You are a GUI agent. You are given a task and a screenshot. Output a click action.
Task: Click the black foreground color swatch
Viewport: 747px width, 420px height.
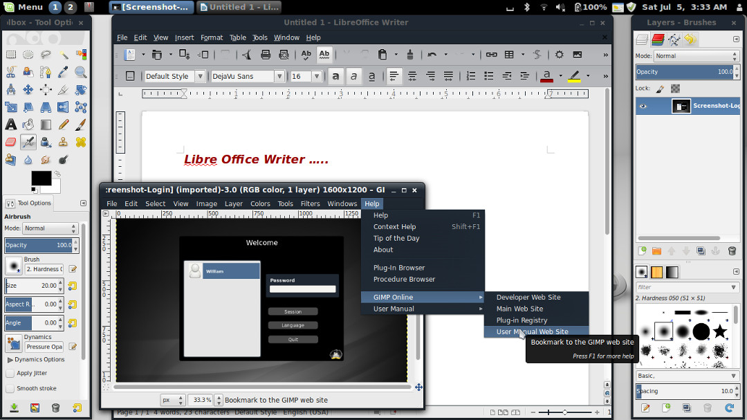pyautogui.click(x=41, y=179)
